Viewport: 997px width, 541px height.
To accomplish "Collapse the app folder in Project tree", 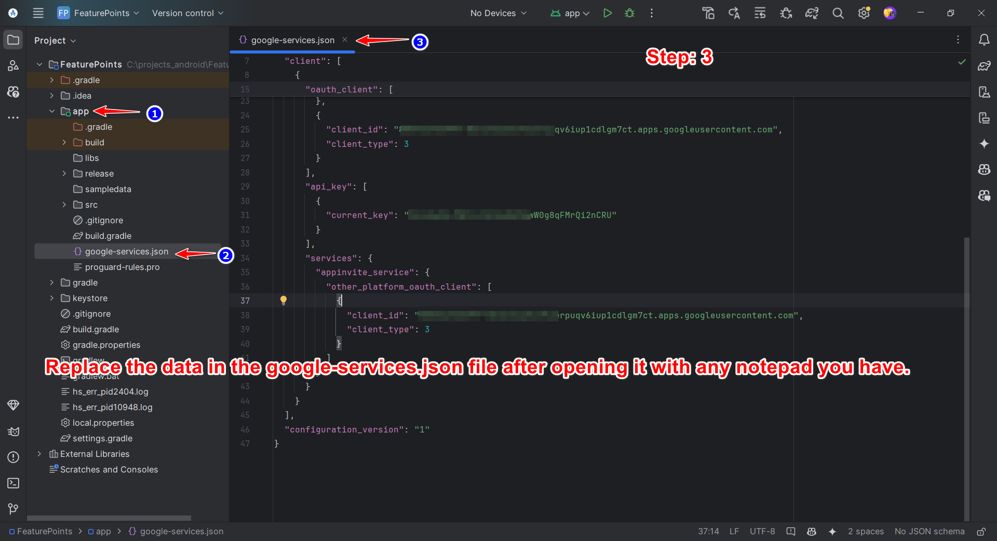I will [51, 111].
